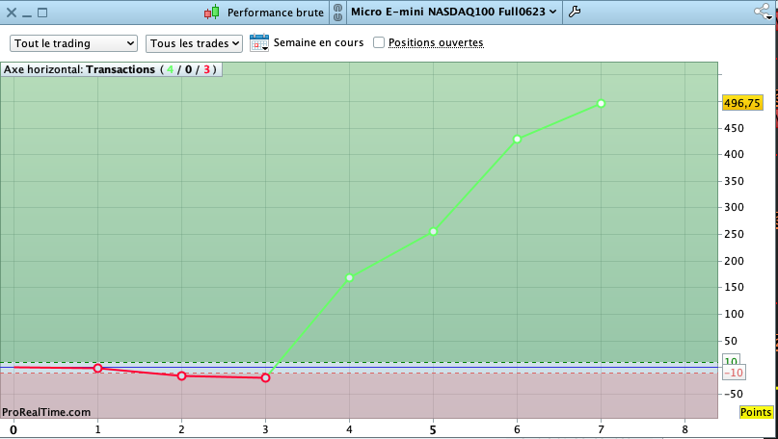Click the Positions ouvertes label
This screenshot has width=778, height=439.
(x=436, y=42)
